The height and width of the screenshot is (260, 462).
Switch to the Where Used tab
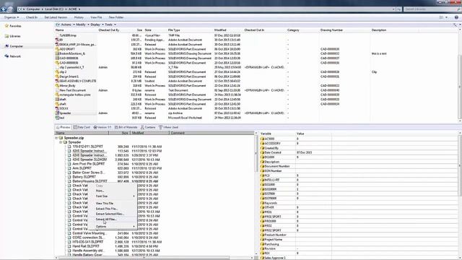click(168, 127)
